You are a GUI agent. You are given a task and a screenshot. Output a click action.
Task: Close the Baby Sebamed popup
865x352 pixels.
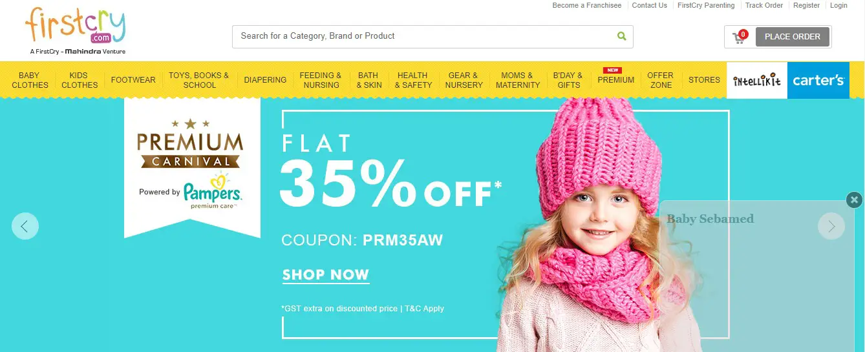pos(854,200)
